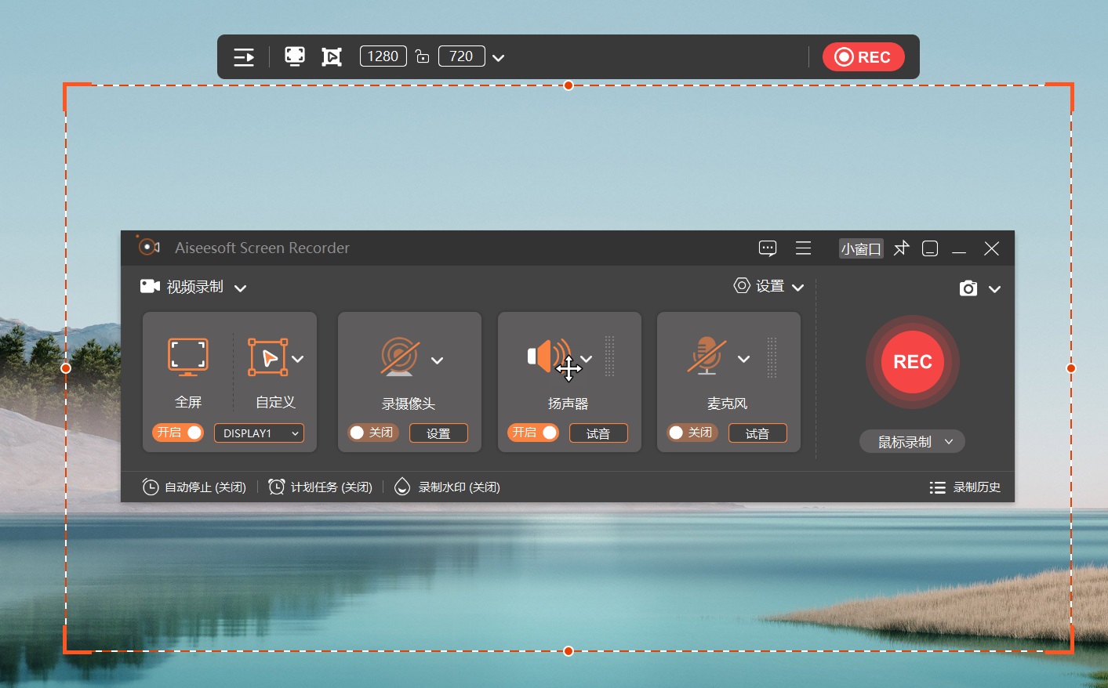This screenshot has height=688, width=1108.
Task: Click the hamburger menu icon in the title bar
Action: (803, 248)
